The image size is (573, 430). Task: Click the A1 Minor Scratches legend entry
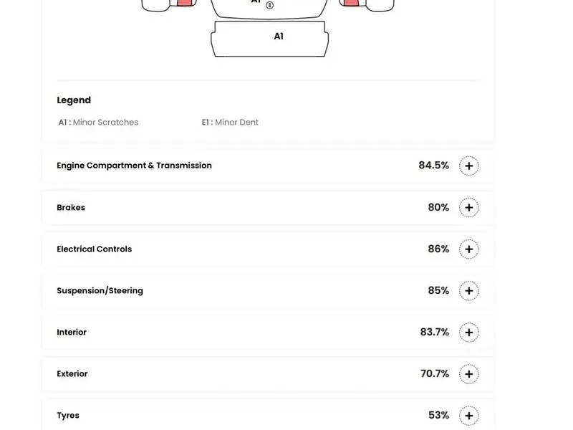(x=98, y=123)
